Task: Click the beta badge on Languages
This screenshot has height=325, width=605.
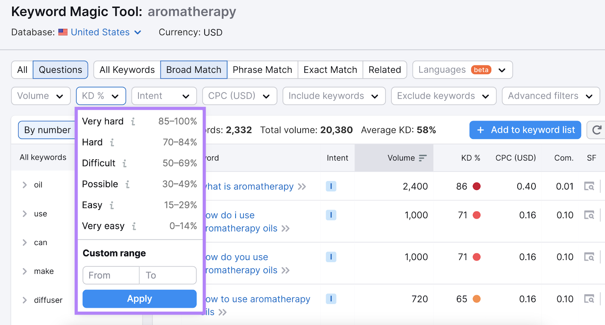Action: (481, 70)
